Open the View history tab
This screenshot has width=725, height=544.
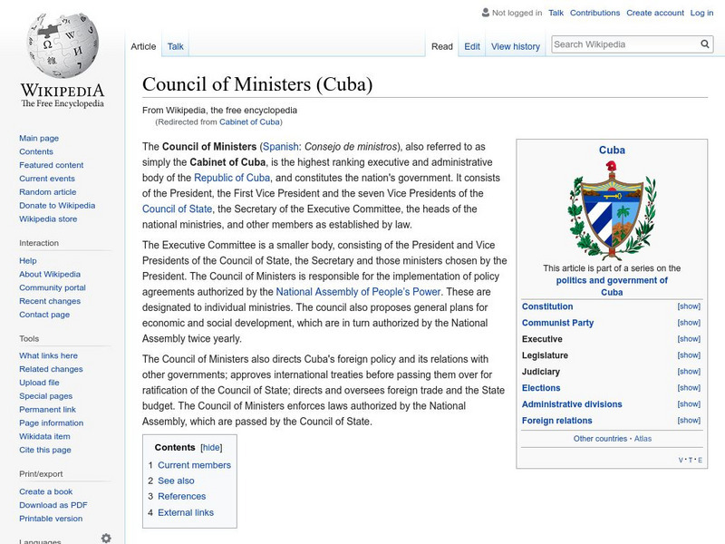pos(516,46)
